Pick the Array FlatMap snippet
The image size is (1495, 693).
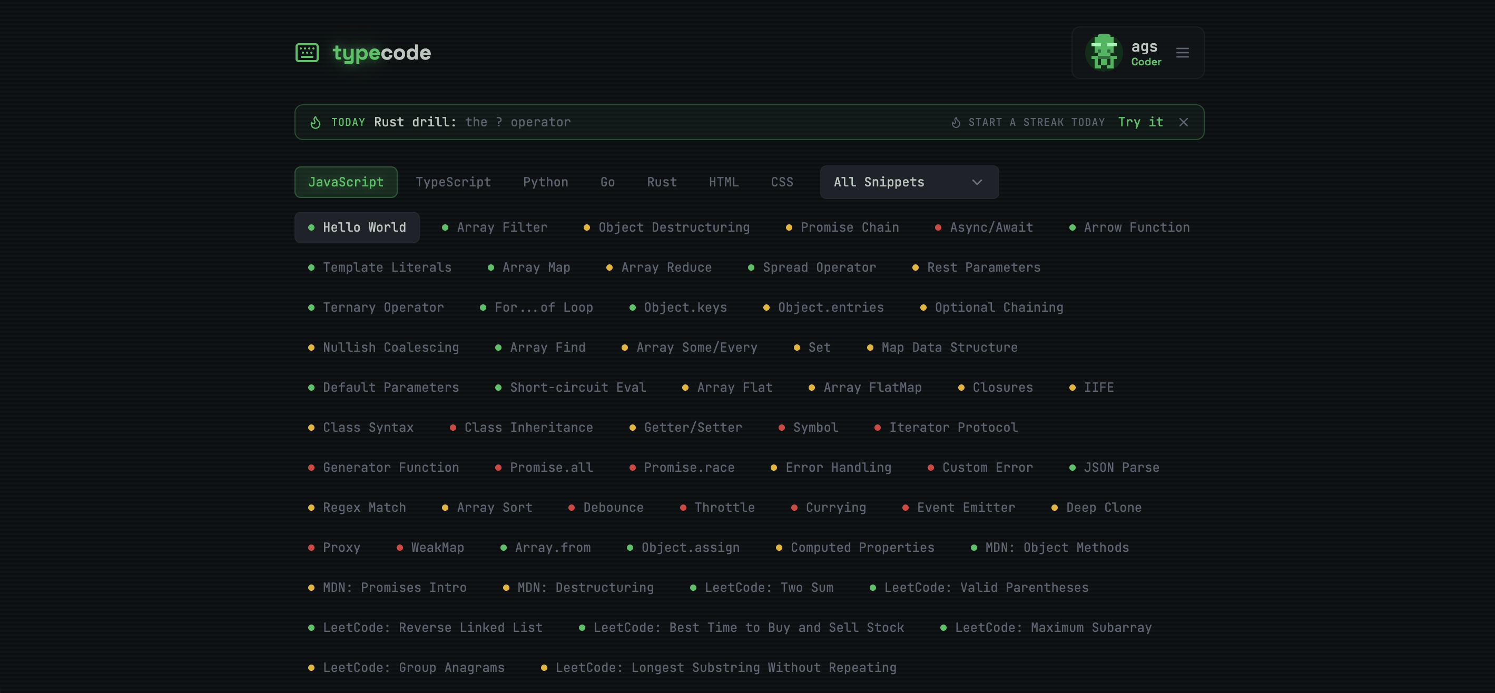(865, 388)
